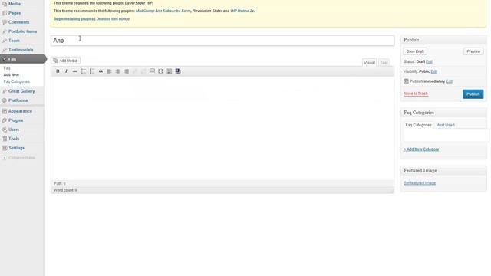Open Tools in the sidebar
The width and height of the screenshot is (491, 276).
tap(14, 139)
